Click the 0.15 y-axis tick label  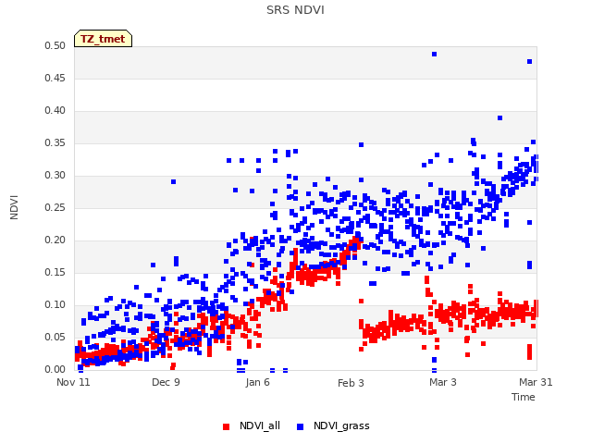(x=55, y=273)
